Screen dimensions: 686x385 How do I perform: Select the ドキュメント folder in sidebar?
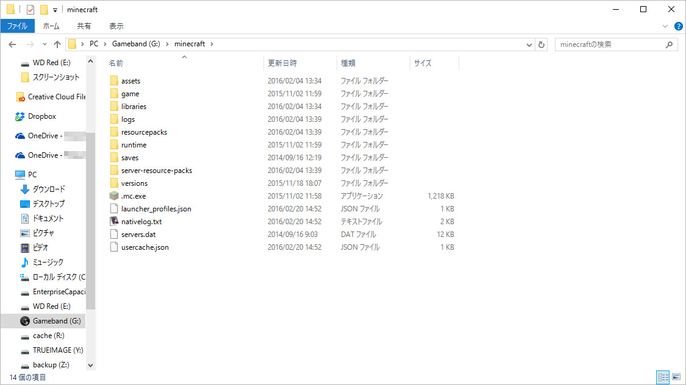pos(42,218)
